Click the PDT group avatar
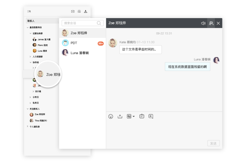Viewport: 242px width, 166px height. coord(65,43)
